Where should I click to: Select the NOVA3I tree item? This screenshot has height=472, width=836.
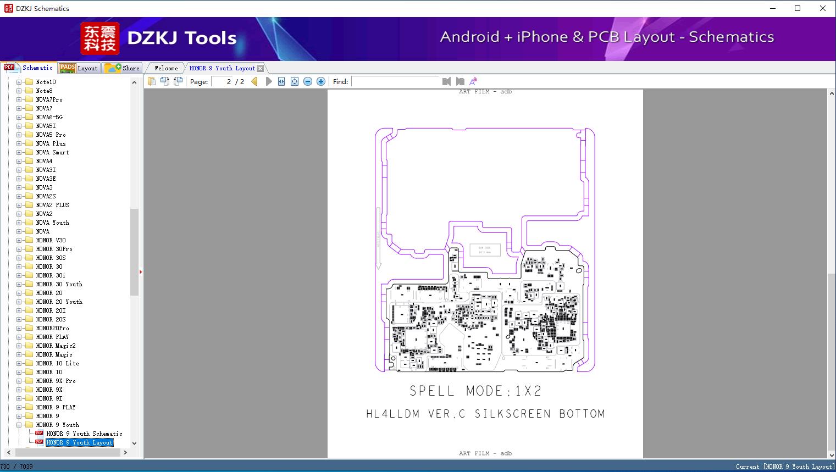[46, 170]
